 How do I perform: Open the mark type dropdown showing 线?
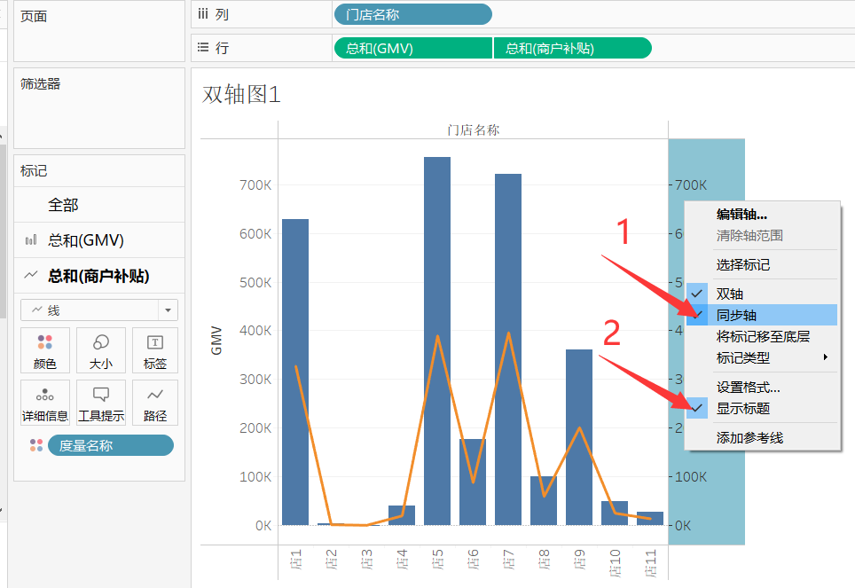[x=99, y=310]
